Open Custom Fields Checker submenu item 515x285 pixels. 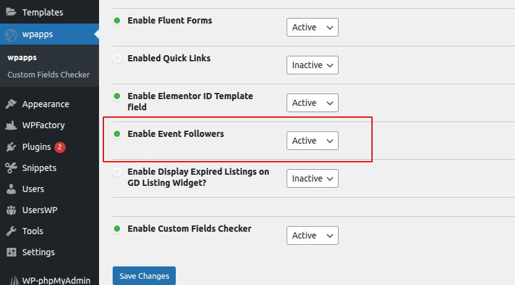48,75
